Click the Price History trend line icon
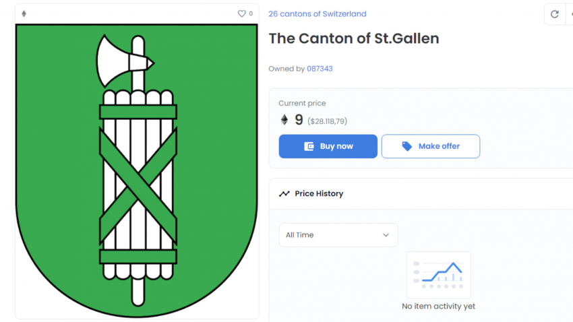 (284, 194)
